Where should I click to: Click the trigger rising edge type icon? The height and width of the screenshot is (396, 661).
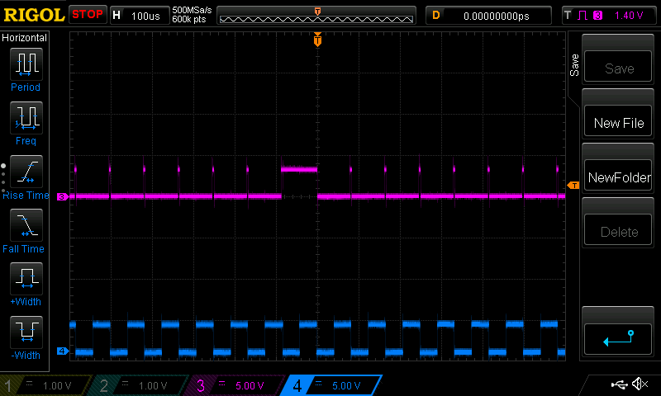click(x=583, y=16)
